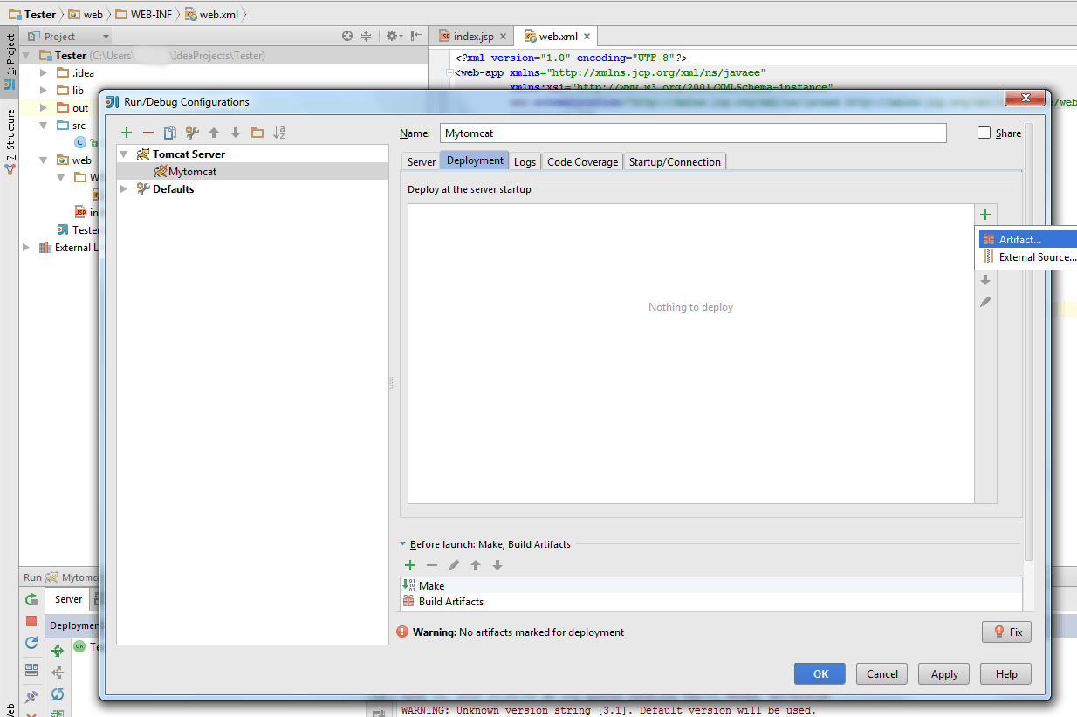This screenshot has height=717, width=1077.
Task: Remove selected configuration with minus icon
Action: tap(148, 133)
